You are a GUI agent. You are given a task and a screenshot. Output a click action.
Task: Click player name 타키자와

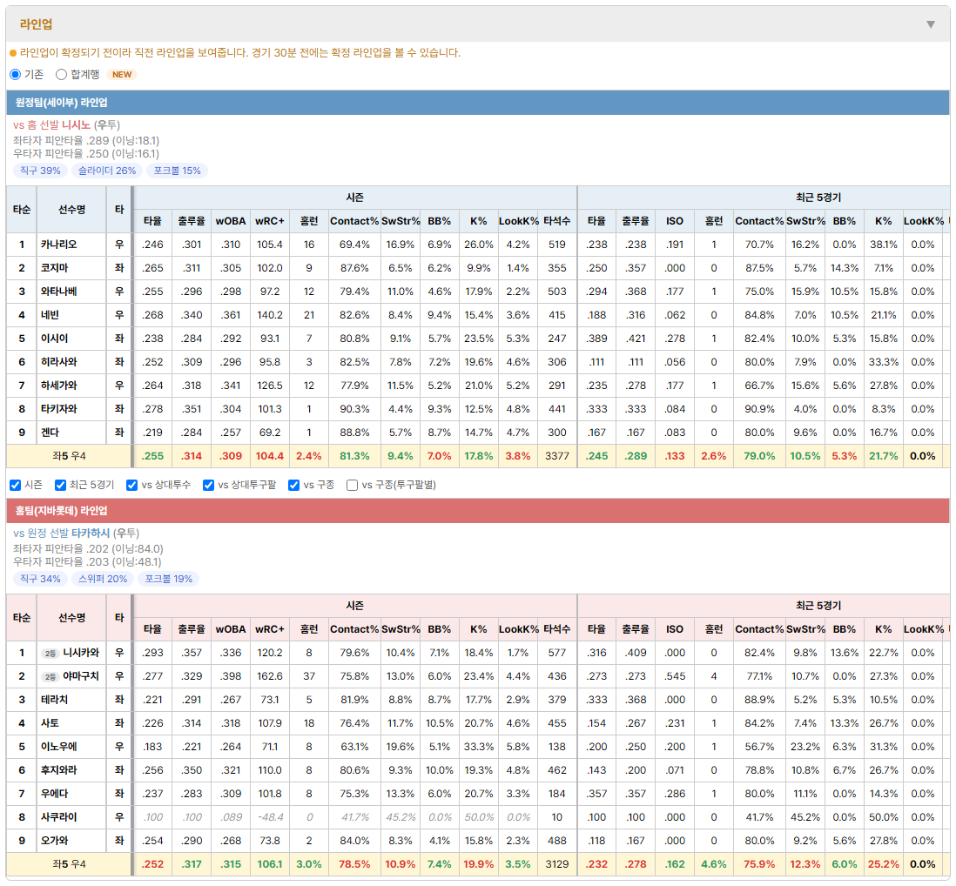[x=59, y=409]
